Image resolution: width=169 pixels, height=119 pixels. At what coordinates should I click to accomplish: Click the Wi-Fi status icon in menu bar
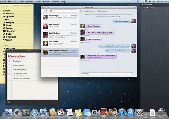pyautogui.click(x=146, y=1)
